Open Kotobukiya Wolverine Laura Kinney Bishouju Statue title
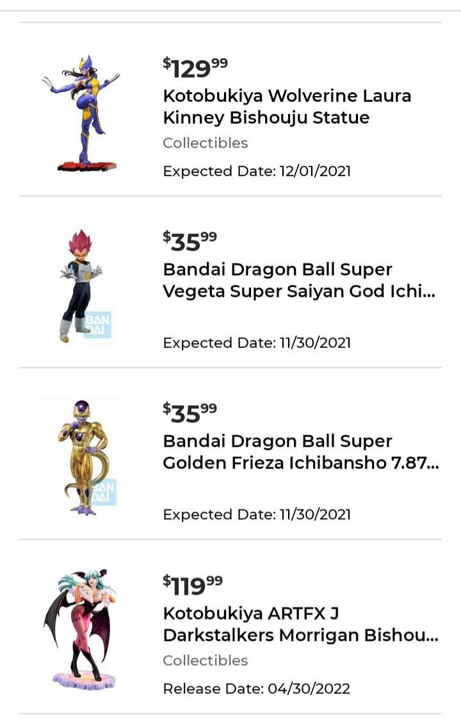 [287, 107]
